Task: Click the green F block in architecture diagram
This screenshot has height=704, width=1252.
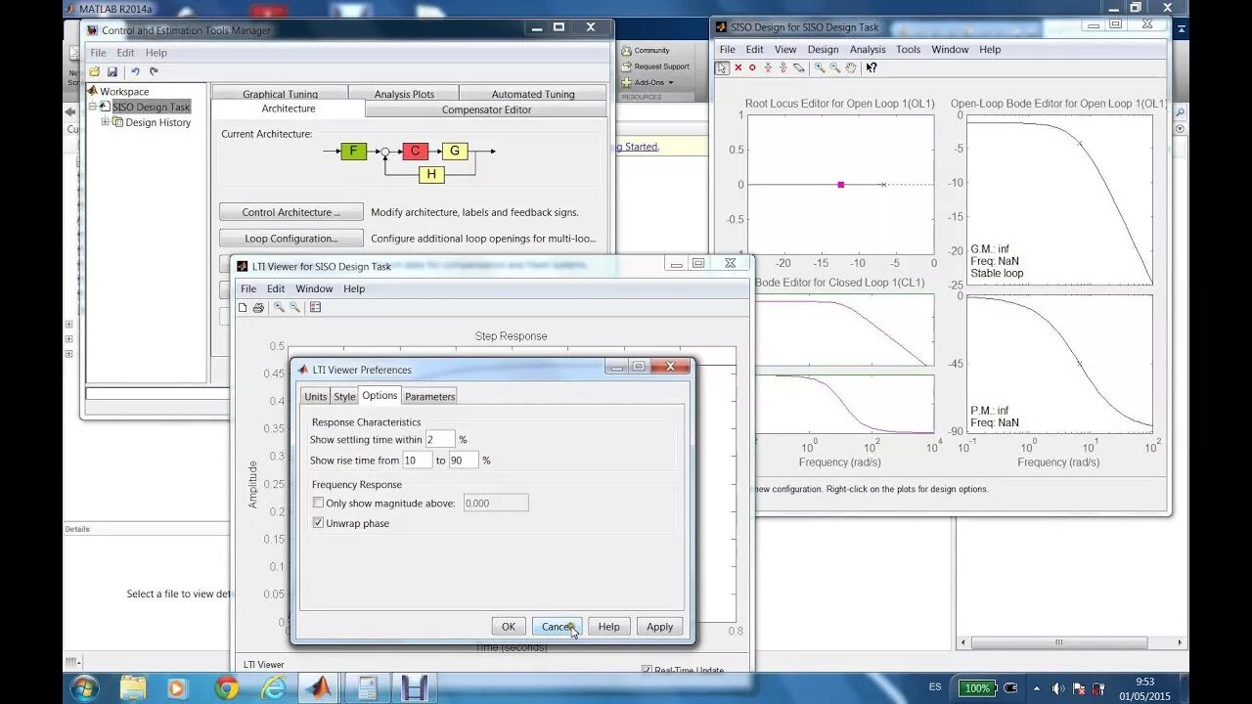Action: coord(353,151)
